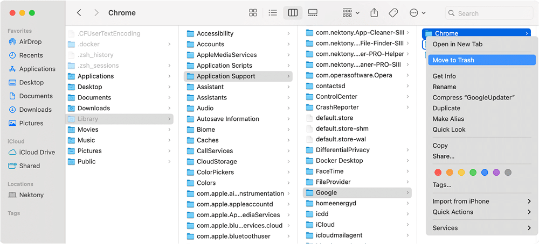The image size is (539, 244).
Task: Click the Tags toolbar icon
Action: (x=393, y=13)
